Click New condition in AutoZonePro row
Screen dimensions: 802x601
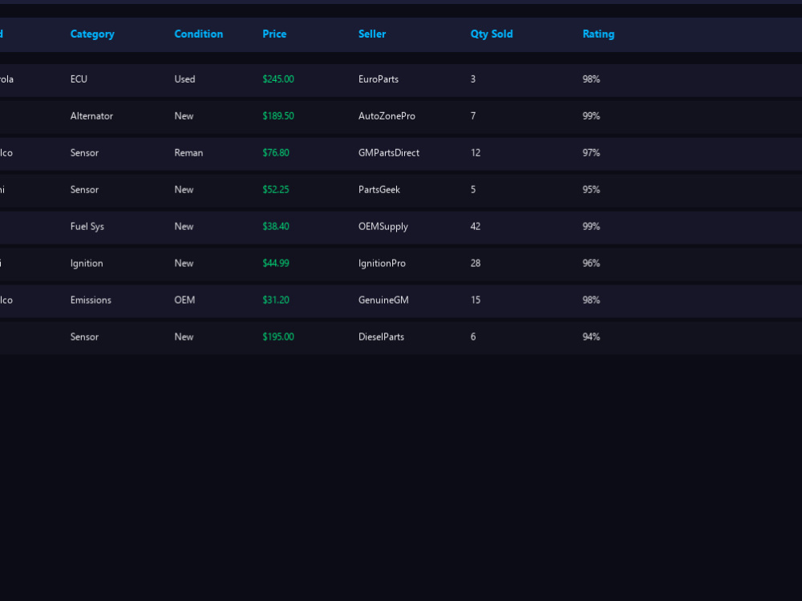coord(184,116)
